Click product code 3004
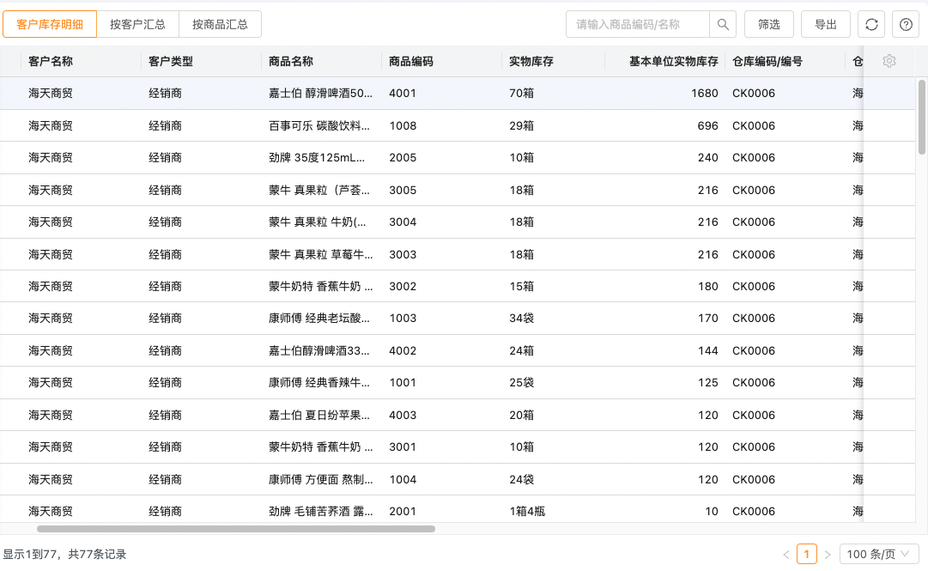The width and height of the screenshot is (928, 571). coord(403,222)
